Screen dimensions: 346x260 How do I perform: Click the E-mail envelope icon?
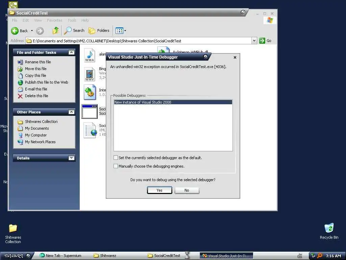20,89
